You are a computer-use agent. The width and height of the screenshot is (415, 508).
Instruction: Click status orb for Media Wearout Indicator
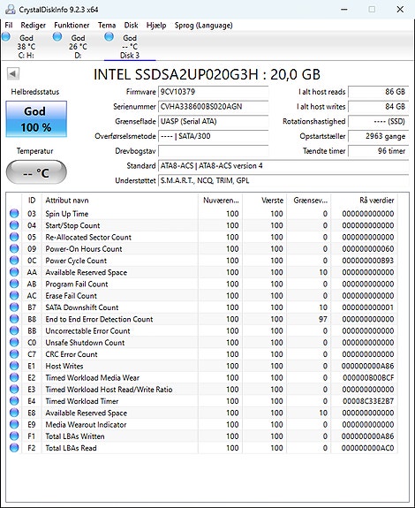coord(14,424)
